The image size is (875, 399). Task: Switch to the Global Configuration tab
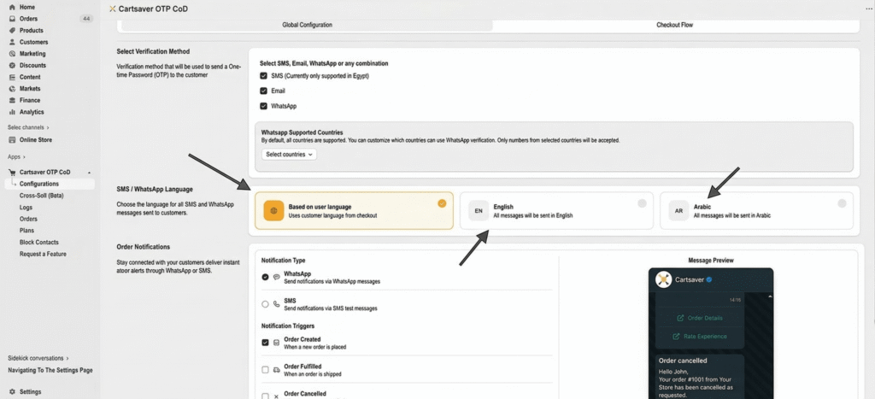point(307,25)
